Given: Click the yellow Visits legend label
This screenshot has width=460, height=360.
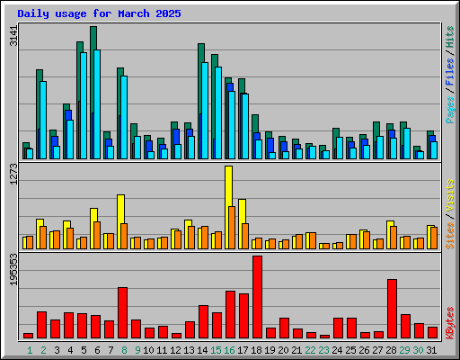Looking at the screenshot, I should pos(450,195).
